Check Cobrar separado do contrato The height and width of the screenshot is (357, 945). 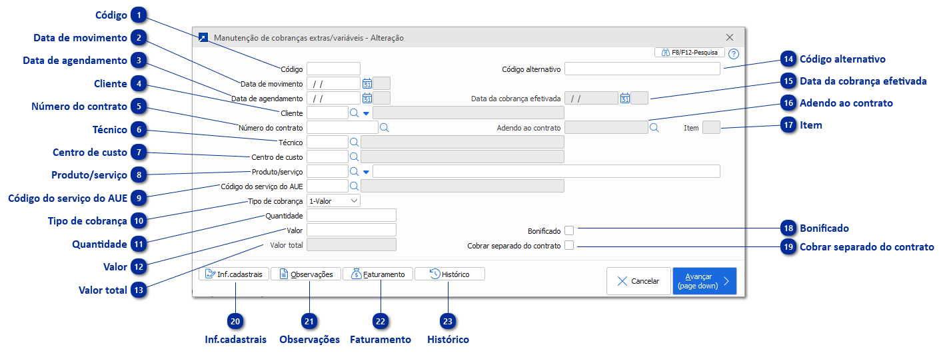pos(569,246)
